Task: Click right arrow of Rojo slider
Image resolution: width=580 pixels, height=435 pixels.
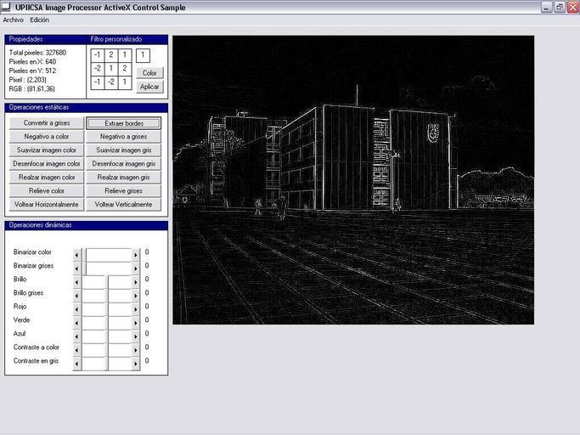Action: pyautogui.click(x=135, y=309)
